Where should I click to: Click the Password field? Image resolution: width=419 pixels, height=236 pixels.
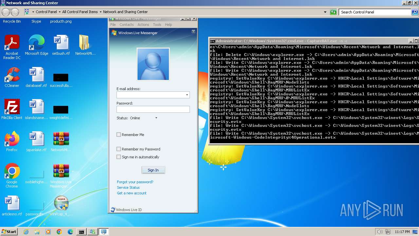pos(153,109)
